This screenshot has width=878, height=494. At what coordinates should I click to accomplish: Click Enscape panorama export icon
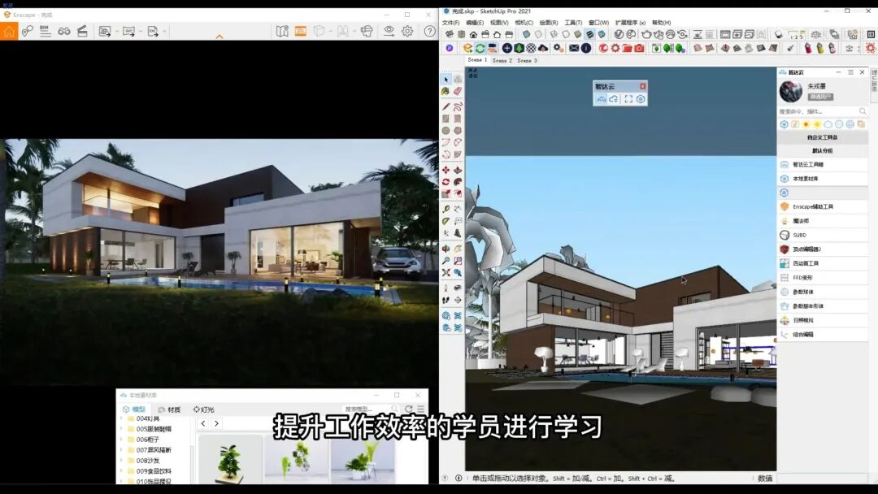click(x=128, y=32)
